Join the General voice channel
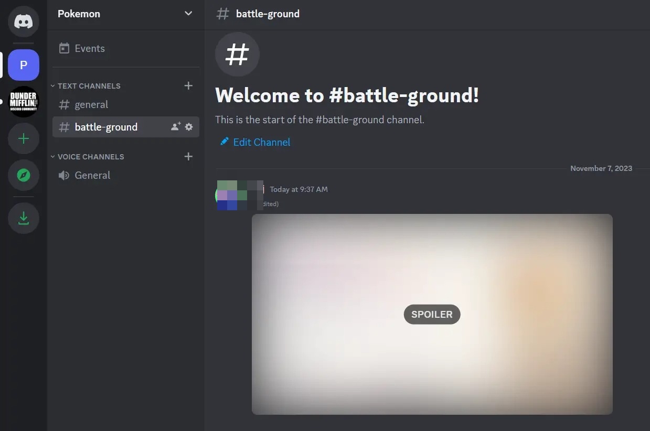Viewport: 650px width, 431px height. (92, 175)
